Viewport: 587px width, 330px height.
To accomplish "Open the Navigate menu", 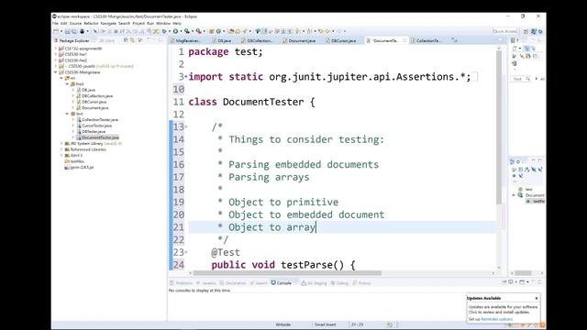I will pyautogui.click(x=108, y=23).
